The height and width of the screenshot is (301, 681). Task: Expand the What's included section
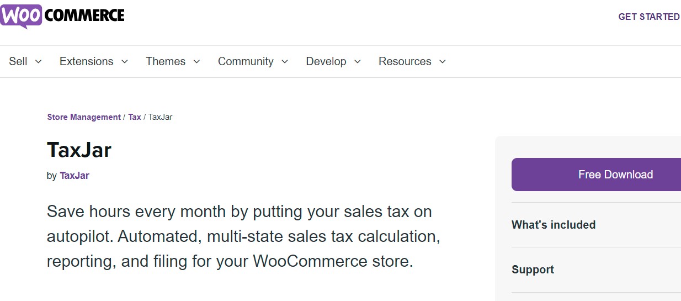pos(596,225)
